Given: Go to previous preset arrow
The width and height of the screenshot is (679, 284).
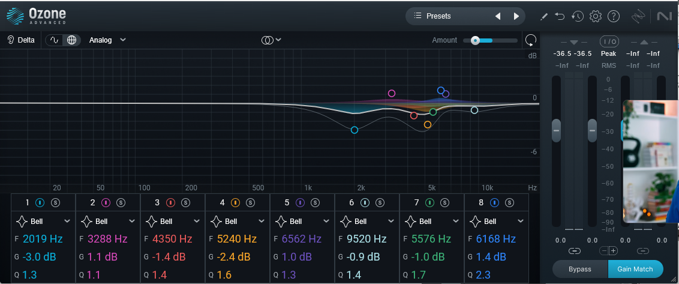Looking at the screenshot, I should click(498, 16).
